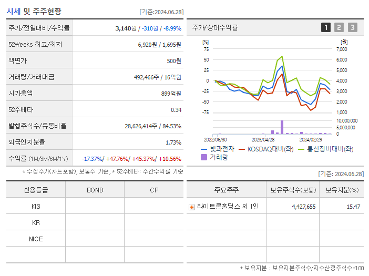Click the 보유지분 formula footnote
The width and height of the screenshot is (369, 276).
[x=302, y=268]
